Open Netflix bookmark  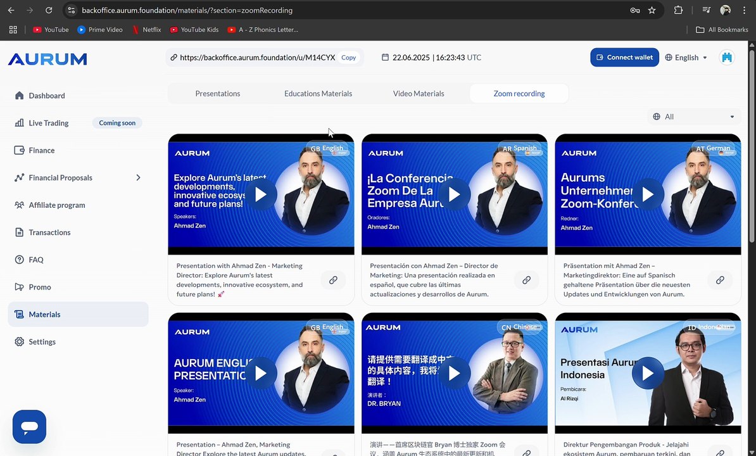pyautogui.click(x=146, y=29)
